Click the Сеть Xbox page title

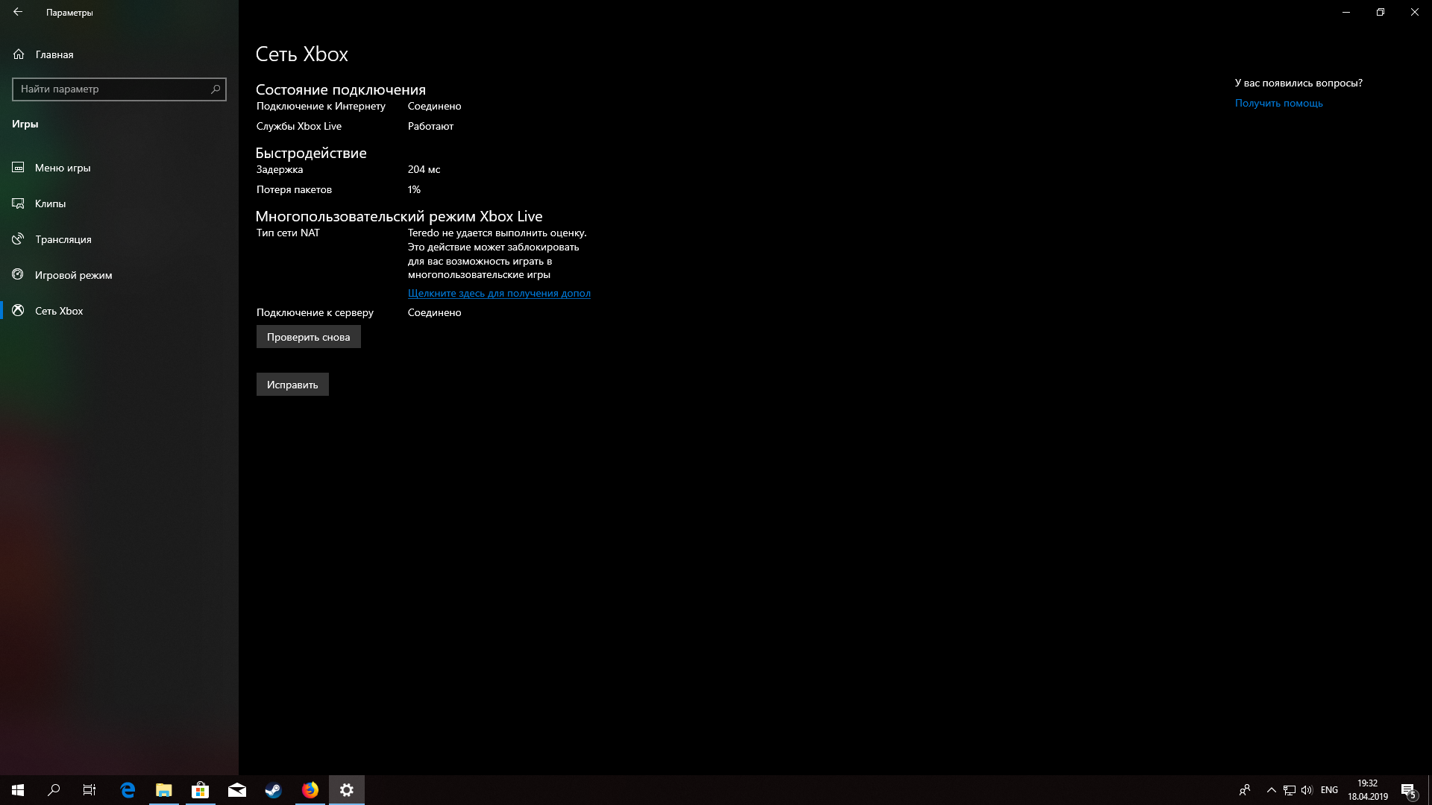(x=302, y=54)
